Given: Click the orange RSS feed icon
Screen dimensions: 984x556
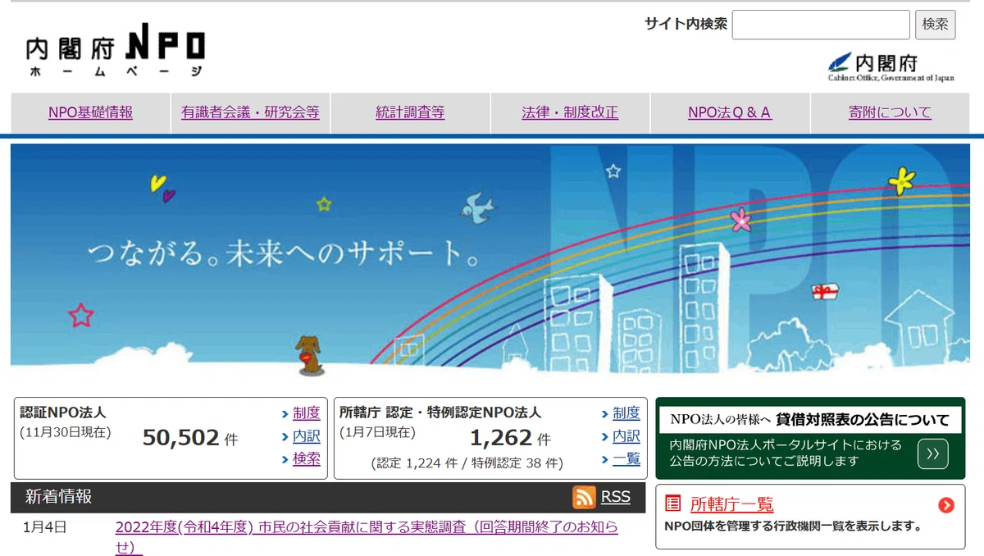Looking at the screenshot, I should point(584,497).
